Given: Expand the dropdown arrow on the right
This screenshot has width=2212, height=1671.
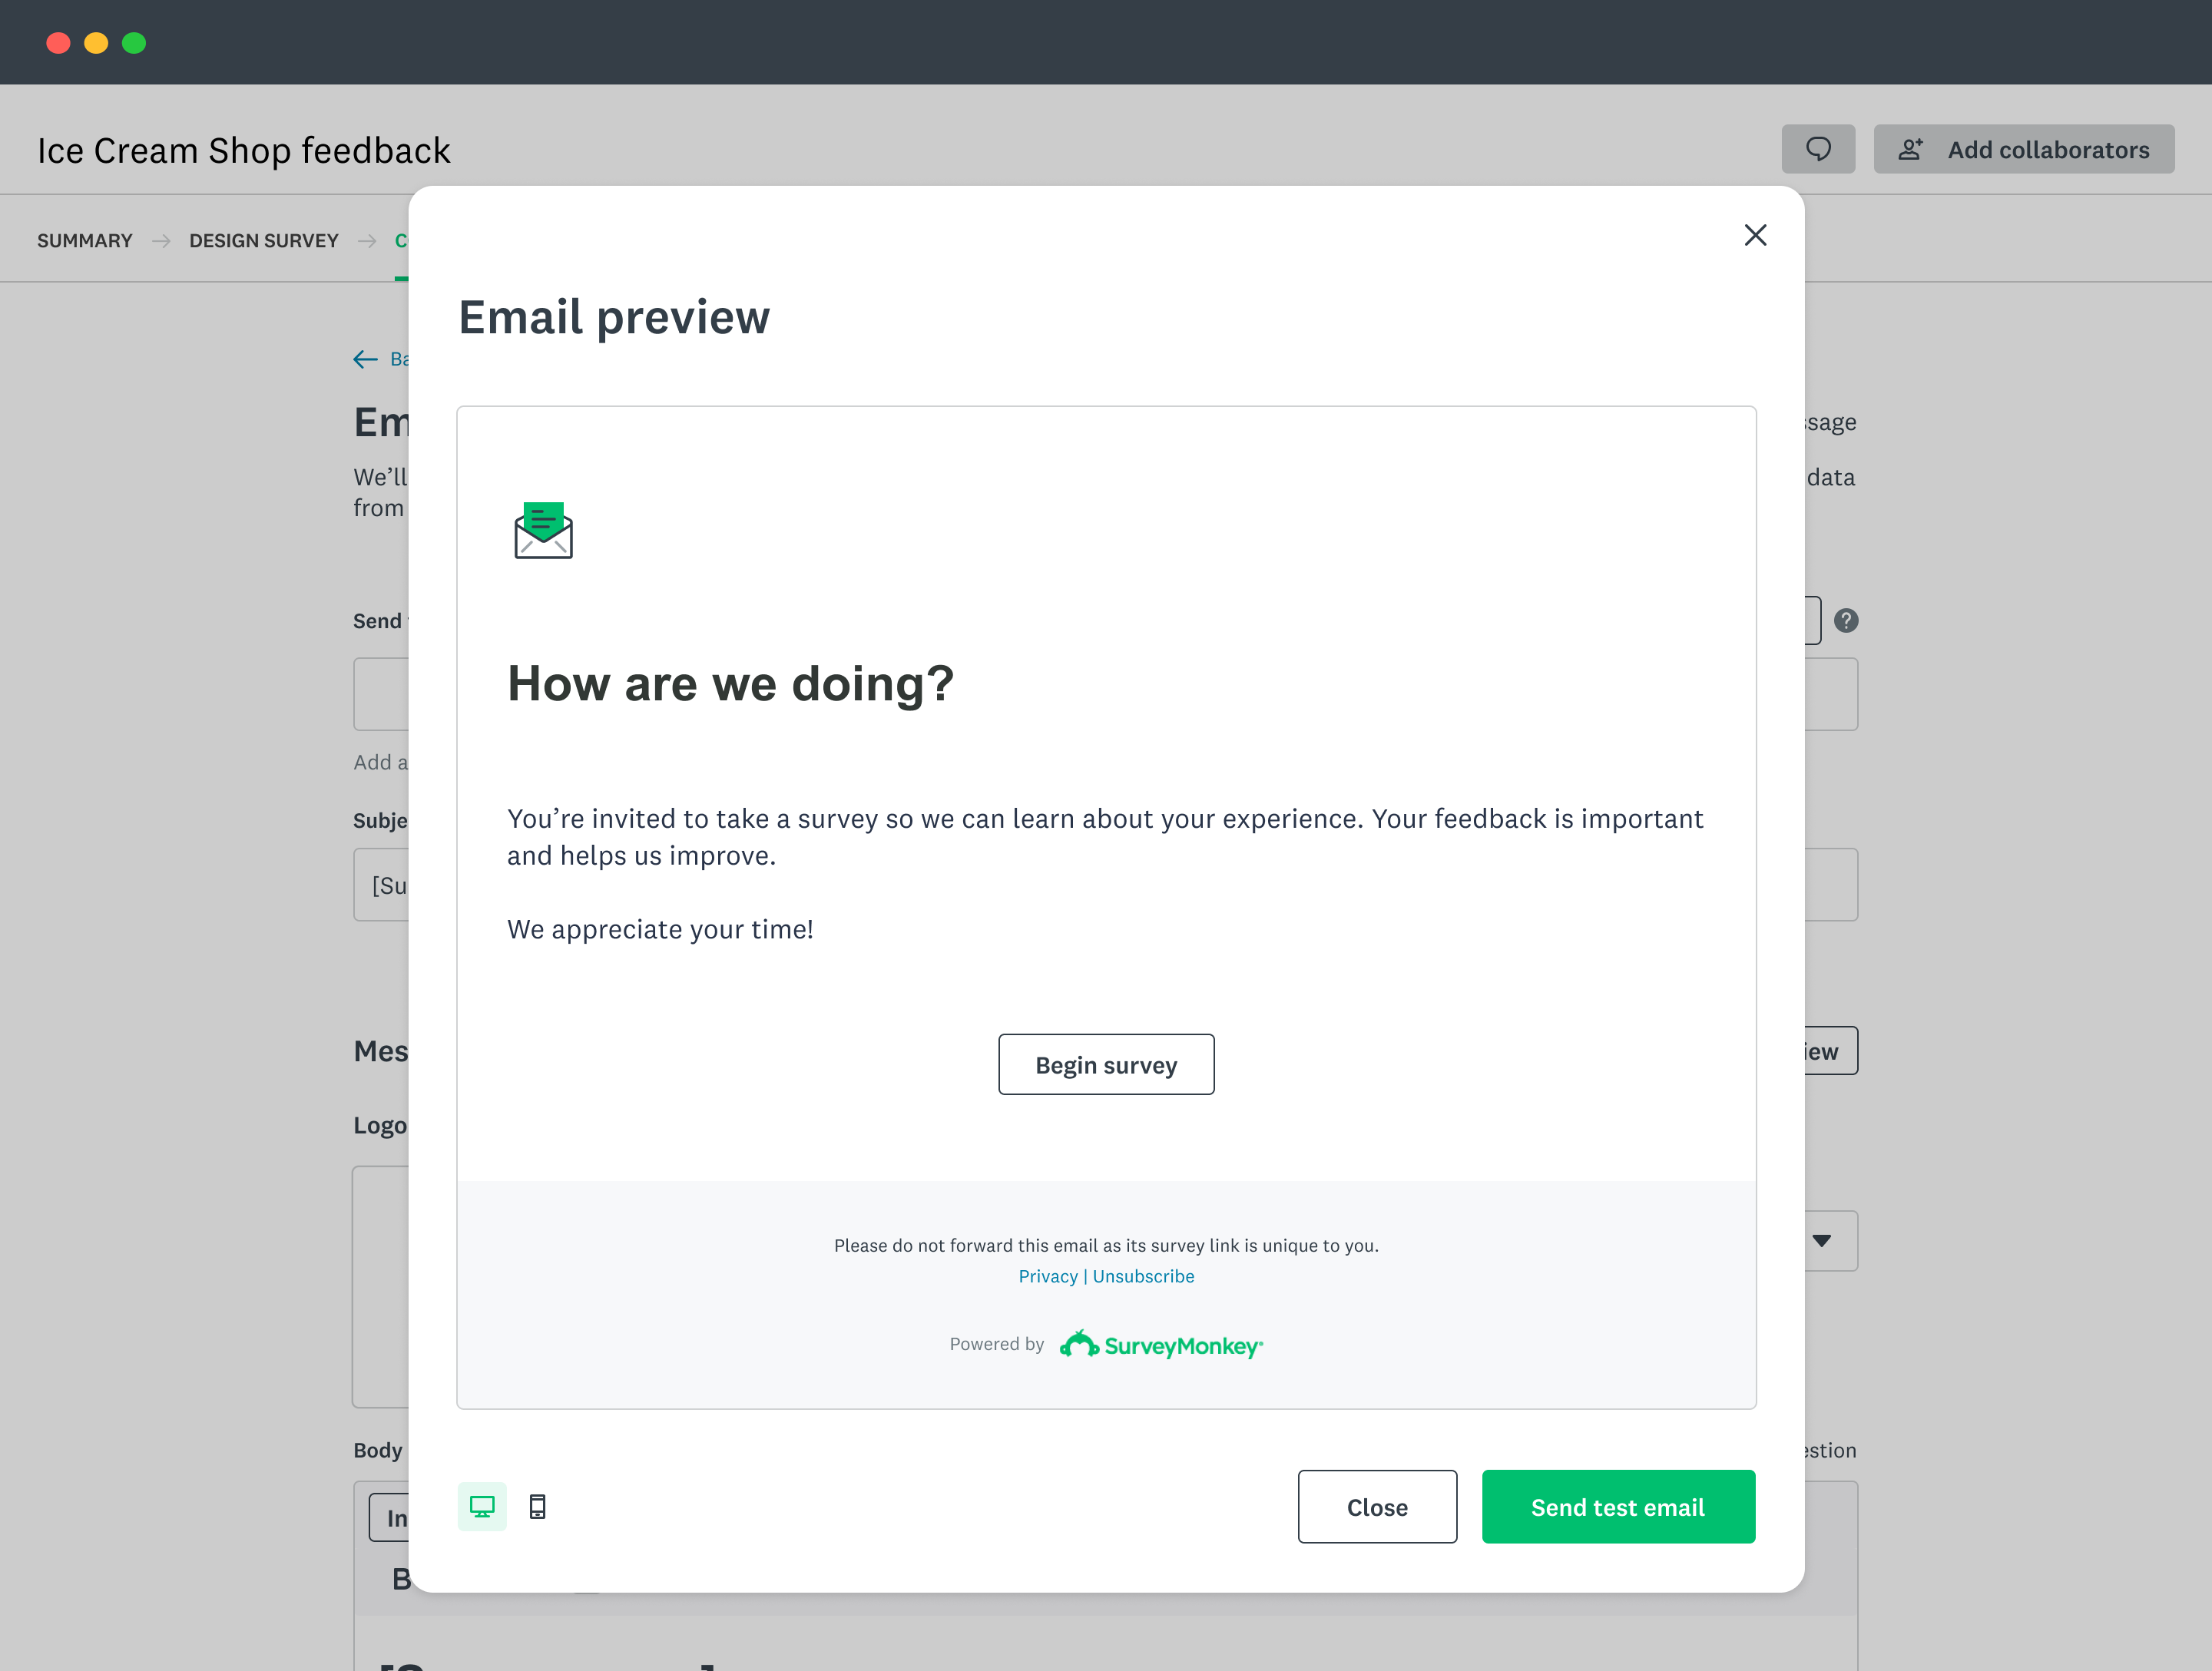Looking at the screenshot, I should point(1822,1241).
